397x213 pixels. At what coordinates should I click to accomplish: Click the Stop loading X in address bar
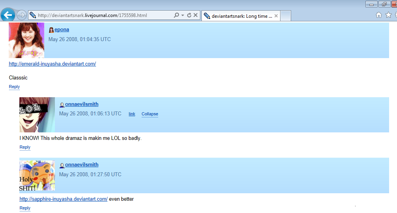point(196,15)
